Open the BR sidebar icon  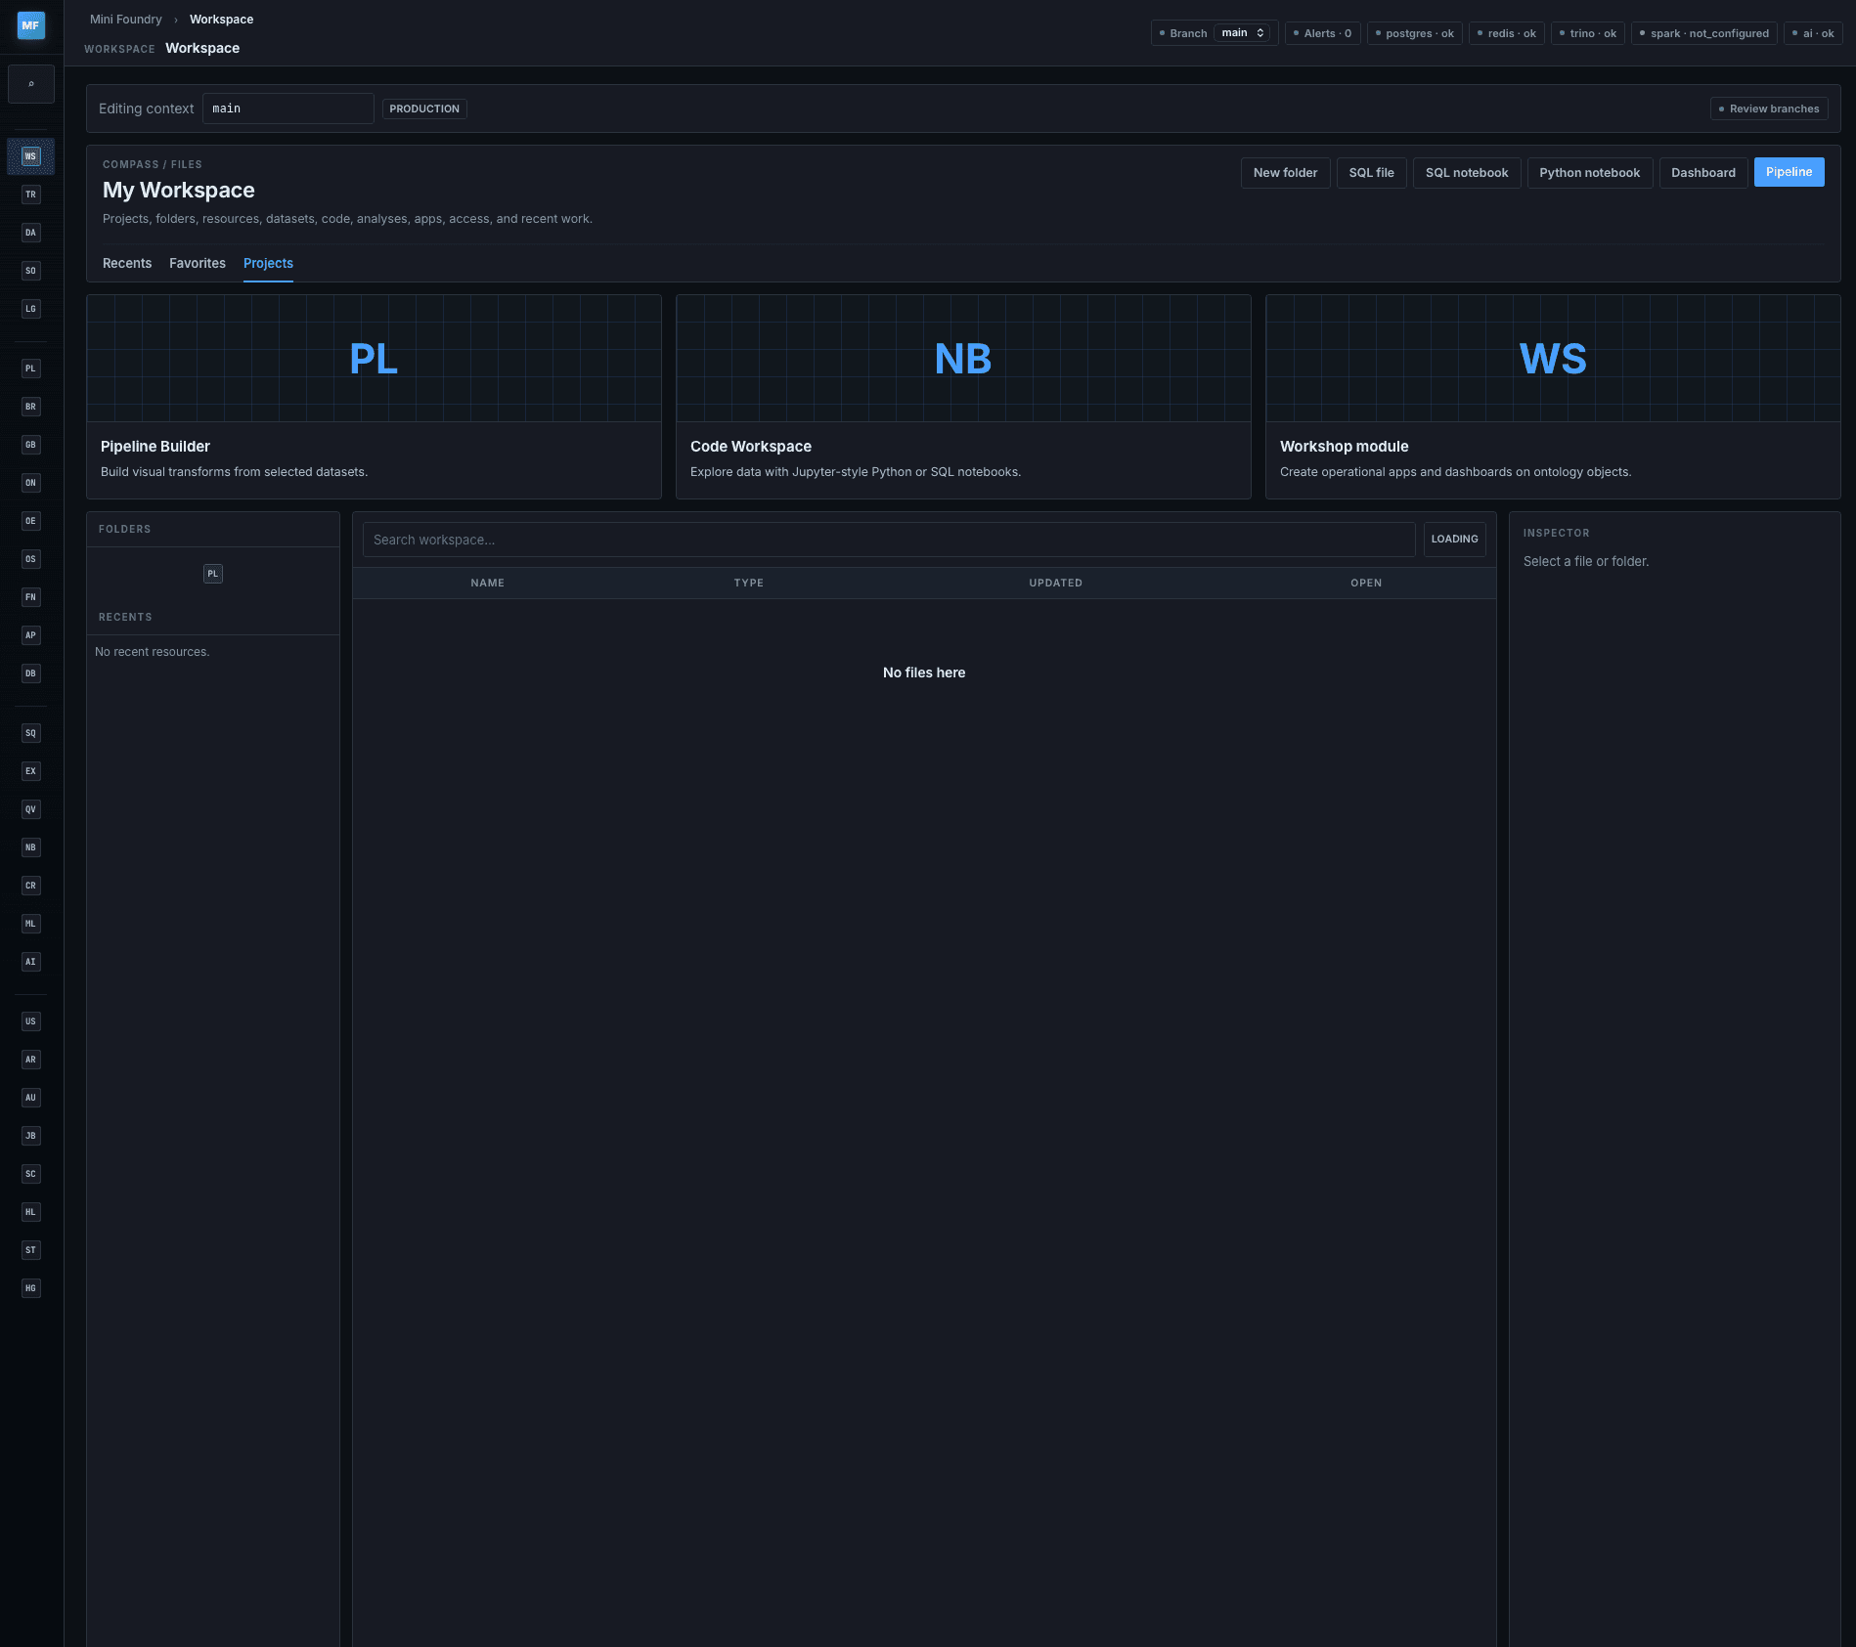30,407
